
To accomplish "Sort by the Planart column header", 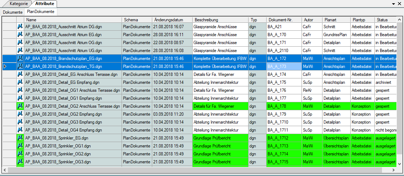I will click(336, 20).
